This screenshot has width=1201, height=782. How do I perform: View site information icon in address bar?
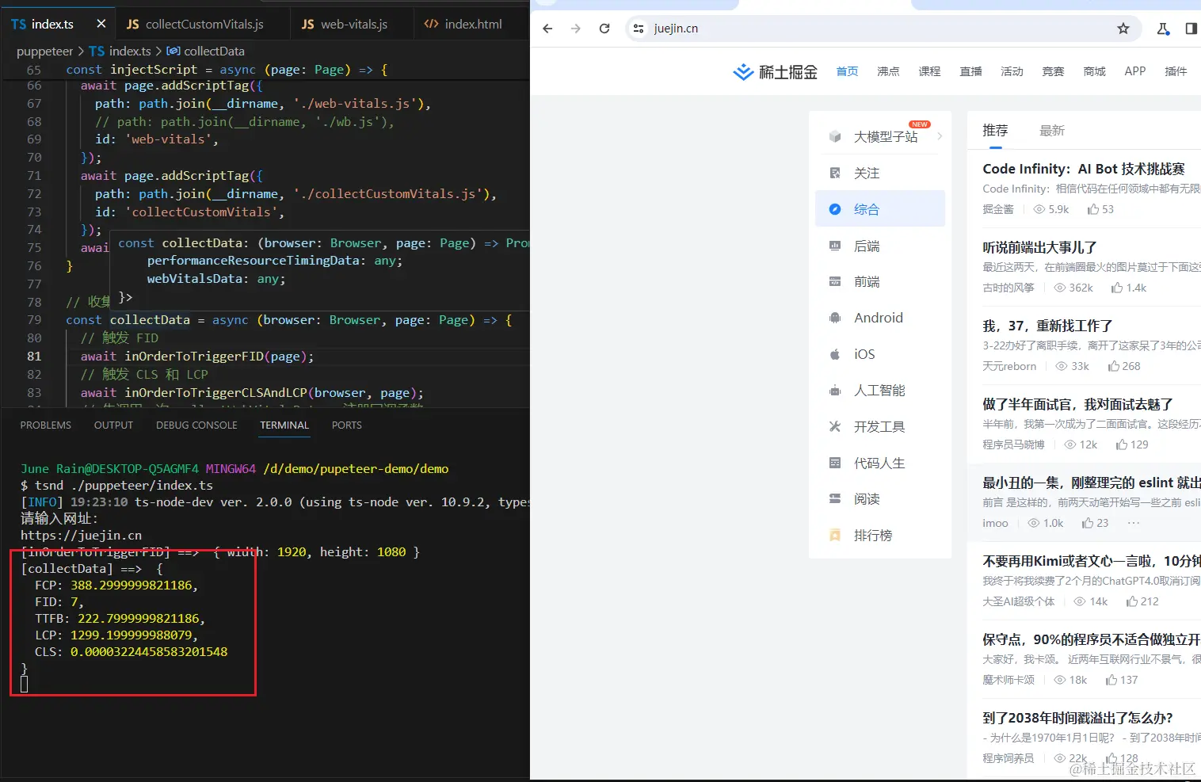pos(639,29)
